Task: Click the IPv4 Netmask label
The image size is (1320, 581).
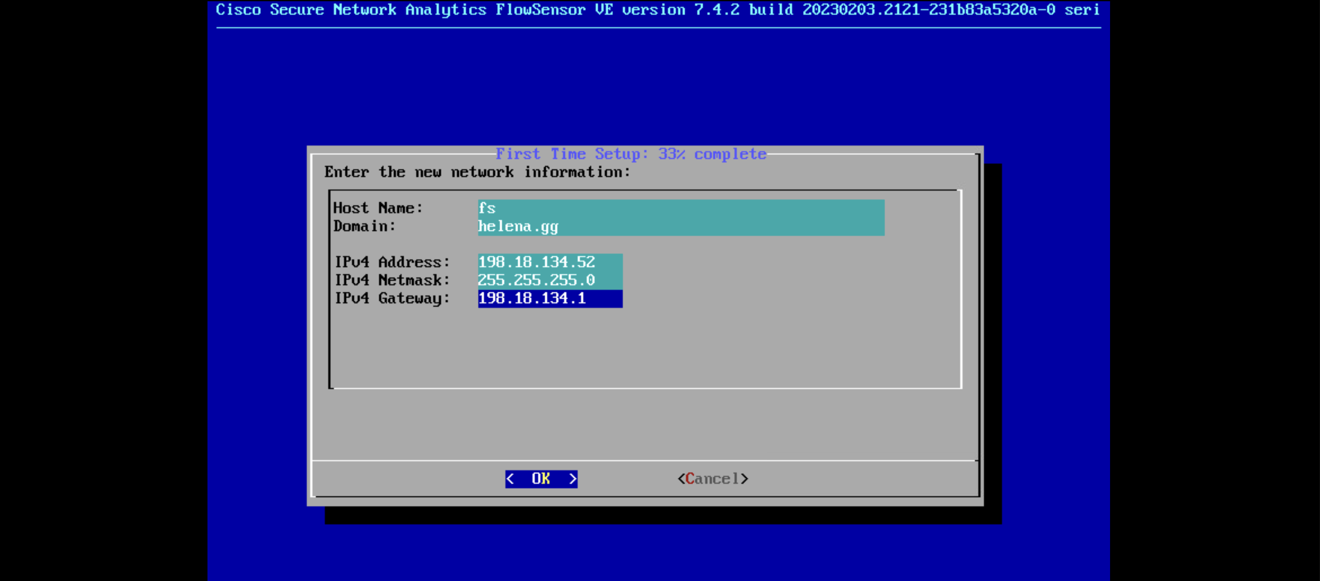Action: point(392,280)
